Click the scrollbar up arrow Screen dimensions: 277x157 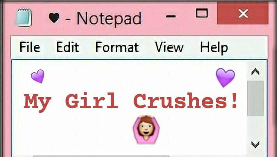(255, 72)
